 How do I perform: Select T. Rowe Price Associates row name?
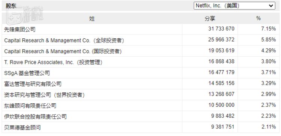tap(53, 62)
